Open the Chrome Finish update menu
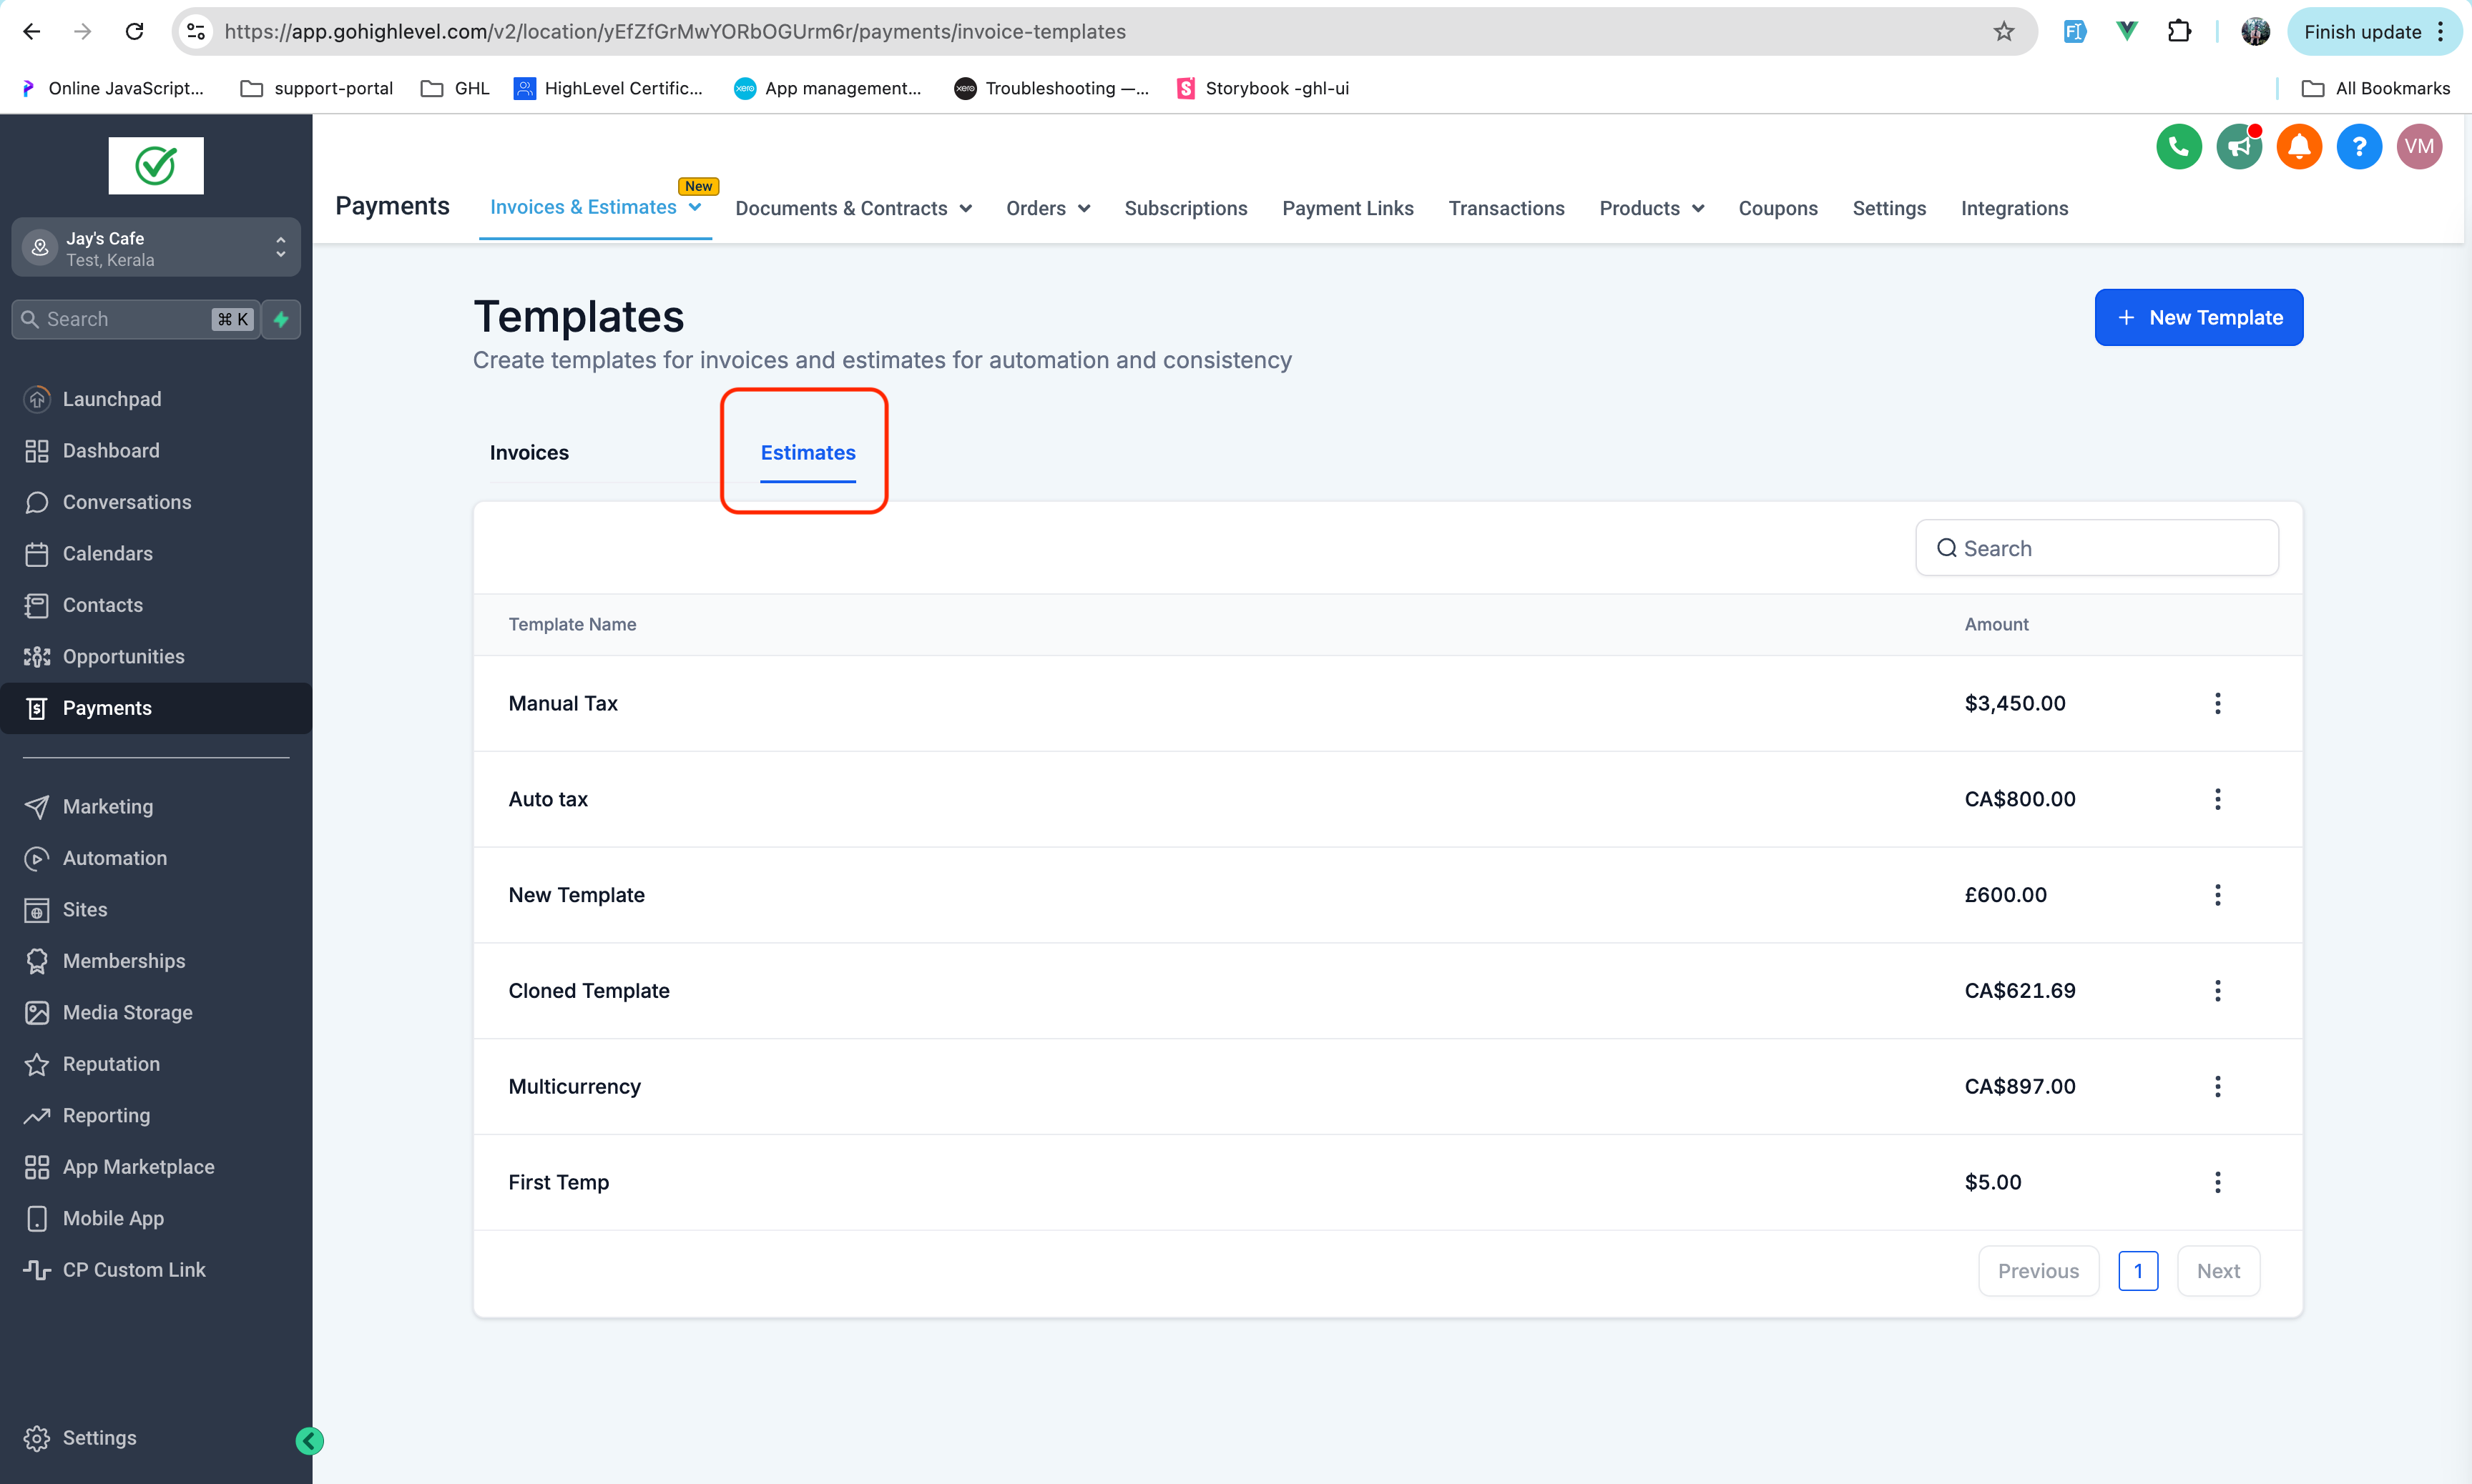 click(x=2373, y=32)
